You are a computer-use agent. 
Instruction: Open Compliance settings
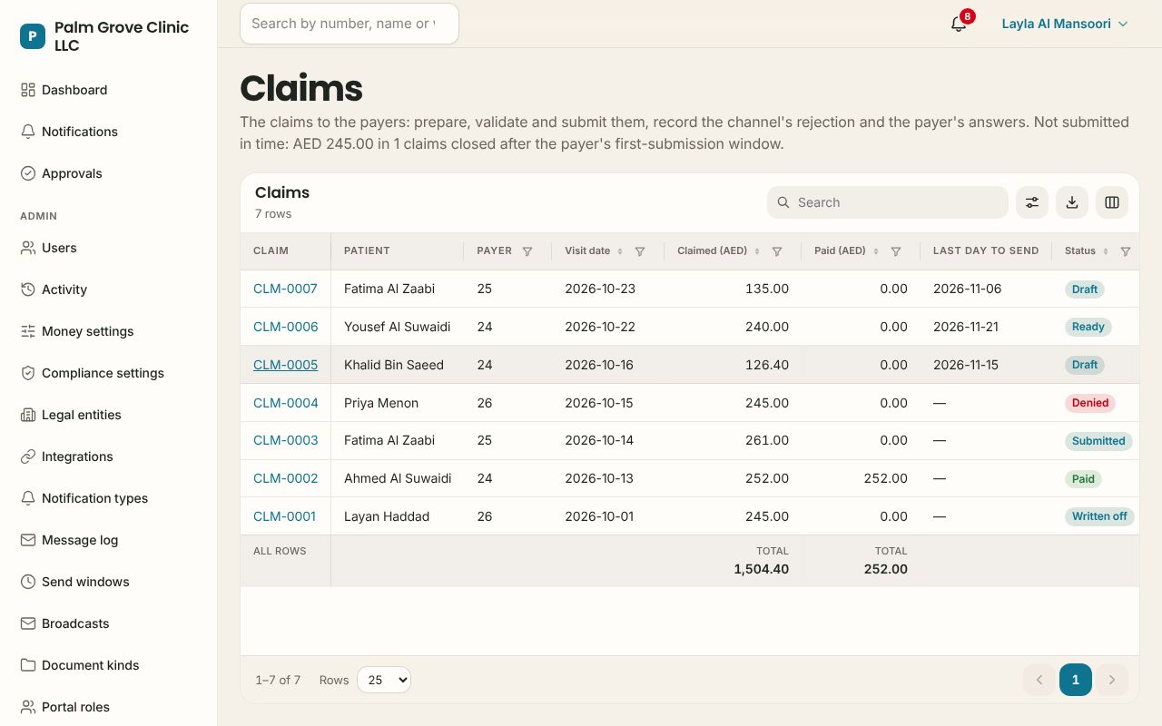(109, 373)
